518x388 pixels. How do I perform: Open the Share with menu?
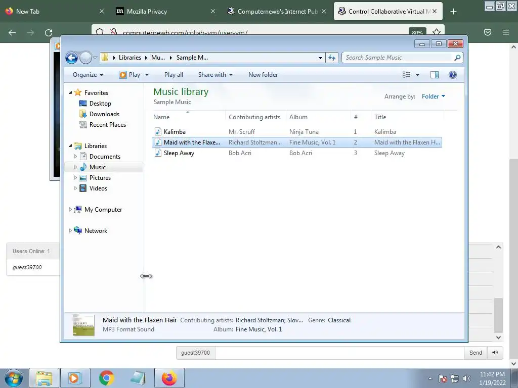click(x=215, y=75)
